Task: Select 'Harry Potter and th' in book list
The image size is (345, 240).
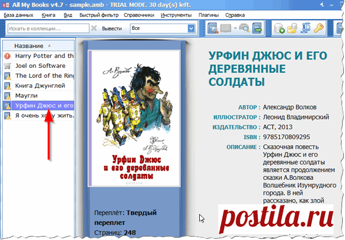Action: [x=39, y=56]
